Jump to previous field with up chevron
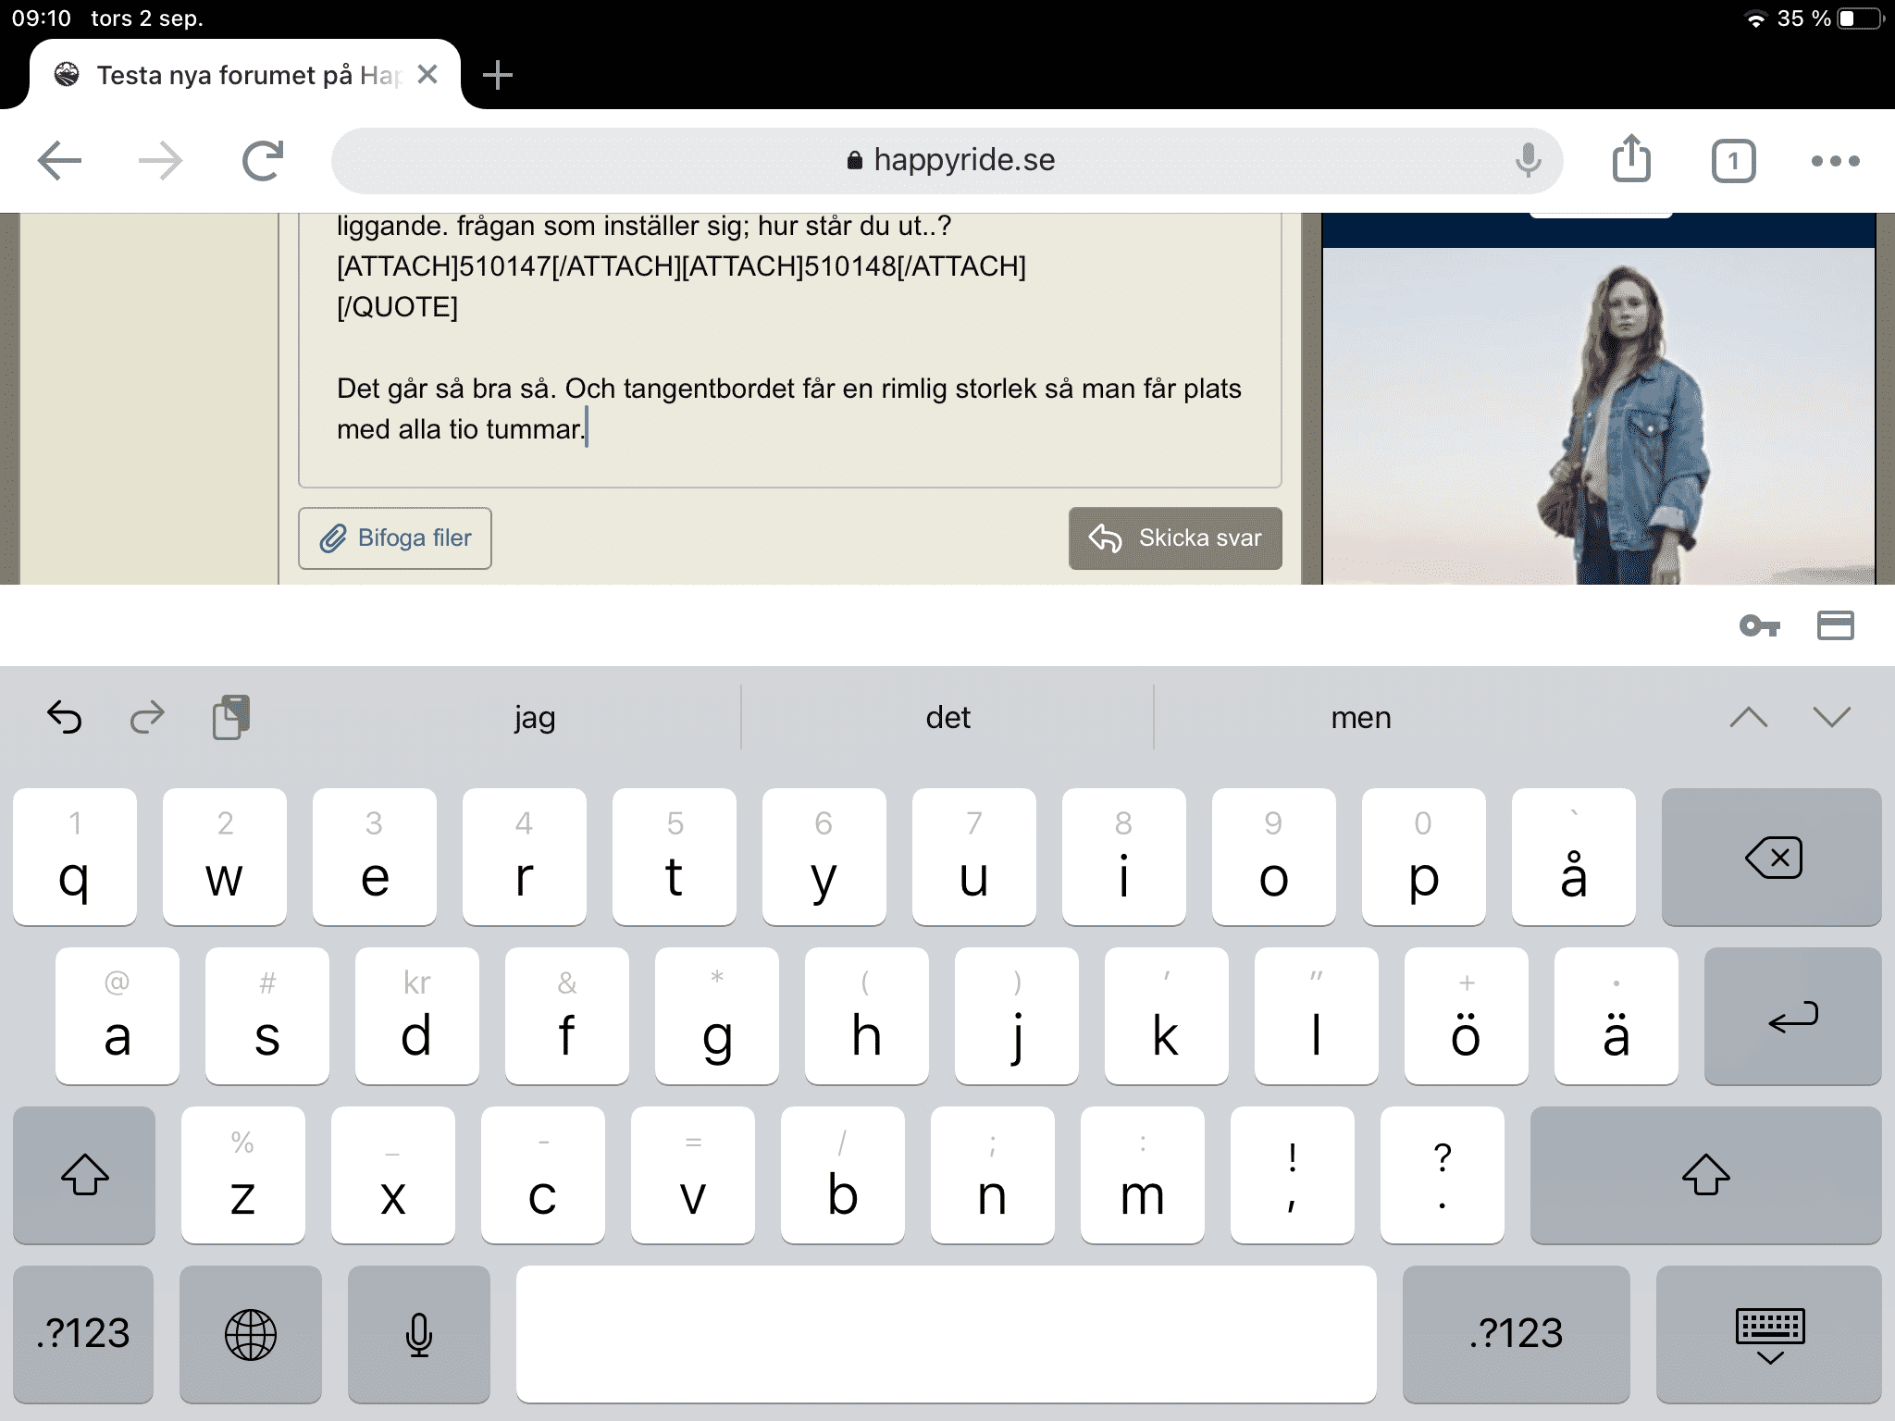 click(1748, 717)
